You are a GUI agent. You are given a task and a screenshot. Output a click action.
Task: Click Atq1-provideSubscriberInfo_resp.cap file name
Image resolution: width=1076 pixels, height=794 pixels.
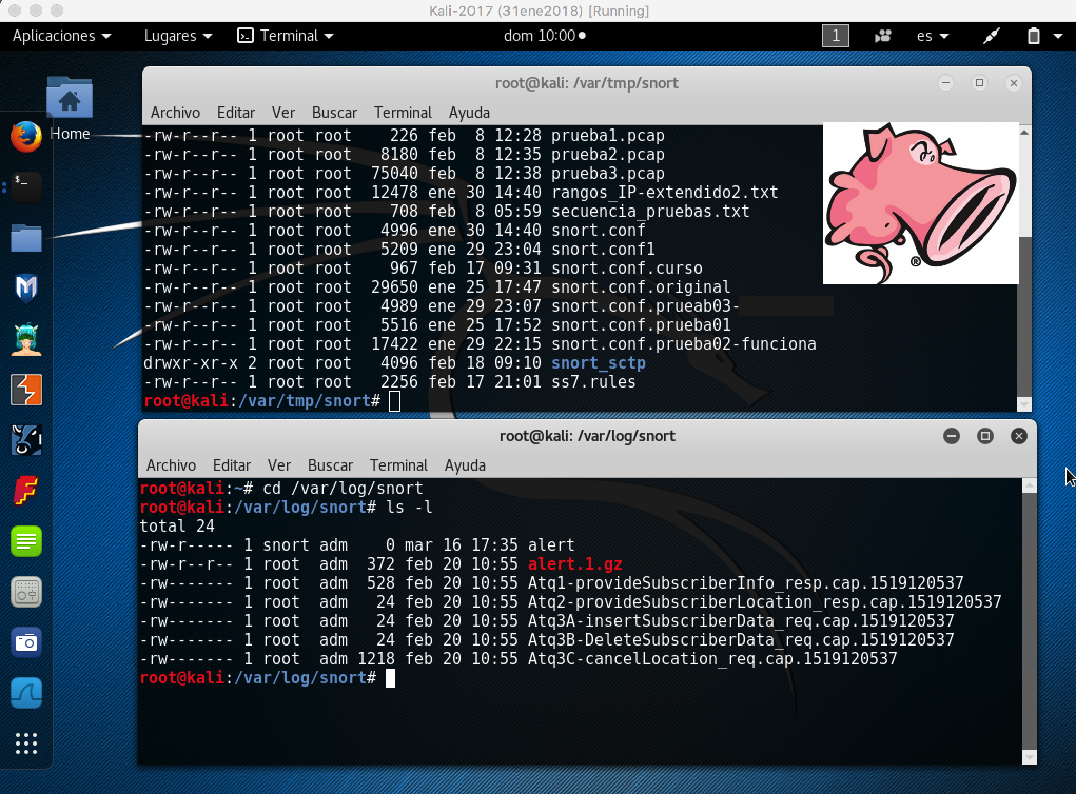pyautogui.click(x=746, y=583)
